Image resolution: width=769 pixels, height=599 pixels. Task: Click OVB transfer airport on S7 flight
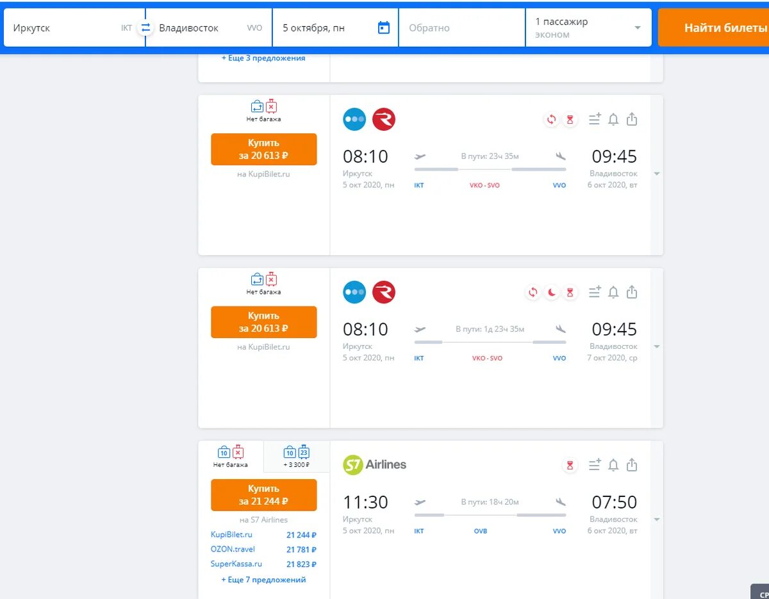tap(481, 531)
